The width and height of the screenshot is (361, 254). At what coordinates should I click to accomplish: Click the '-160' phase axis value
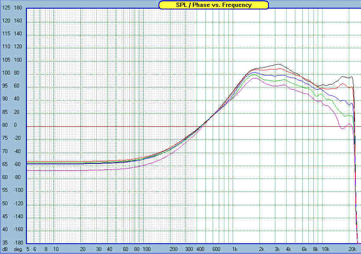[x=19, y=229]
